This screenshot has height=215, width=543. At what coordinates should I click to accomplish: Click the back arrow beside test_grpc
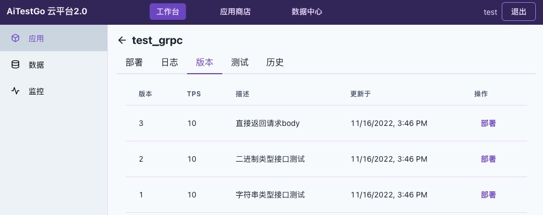pyautogui.click(x=122, y=41)
